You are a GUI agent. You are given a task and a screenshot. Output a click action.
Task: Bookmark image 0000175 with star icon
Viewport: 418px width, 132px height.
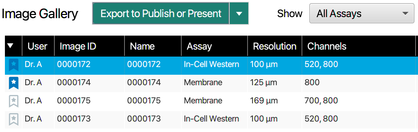14,101
